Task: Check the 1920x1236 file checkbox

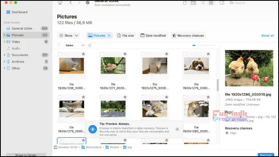Action: pos(60,54)
